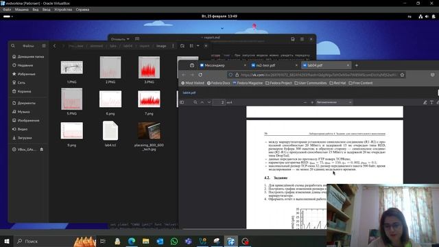Screen dimensions: 439x247
Task: Open the text editor hamburger menu
Action: tap(302, 39)
